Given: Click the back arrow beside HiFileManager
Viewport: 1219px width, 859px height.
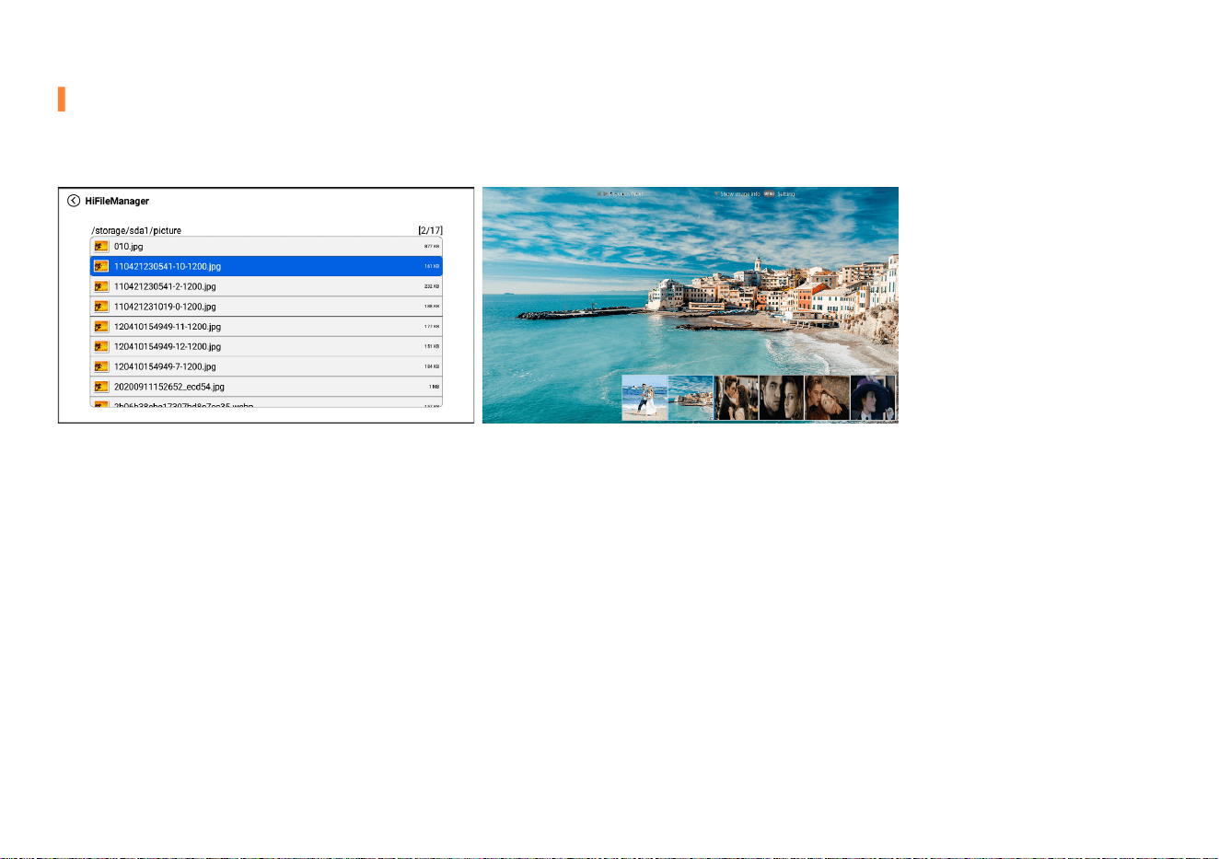Looking at the screenshot, I should pos(74,201).
